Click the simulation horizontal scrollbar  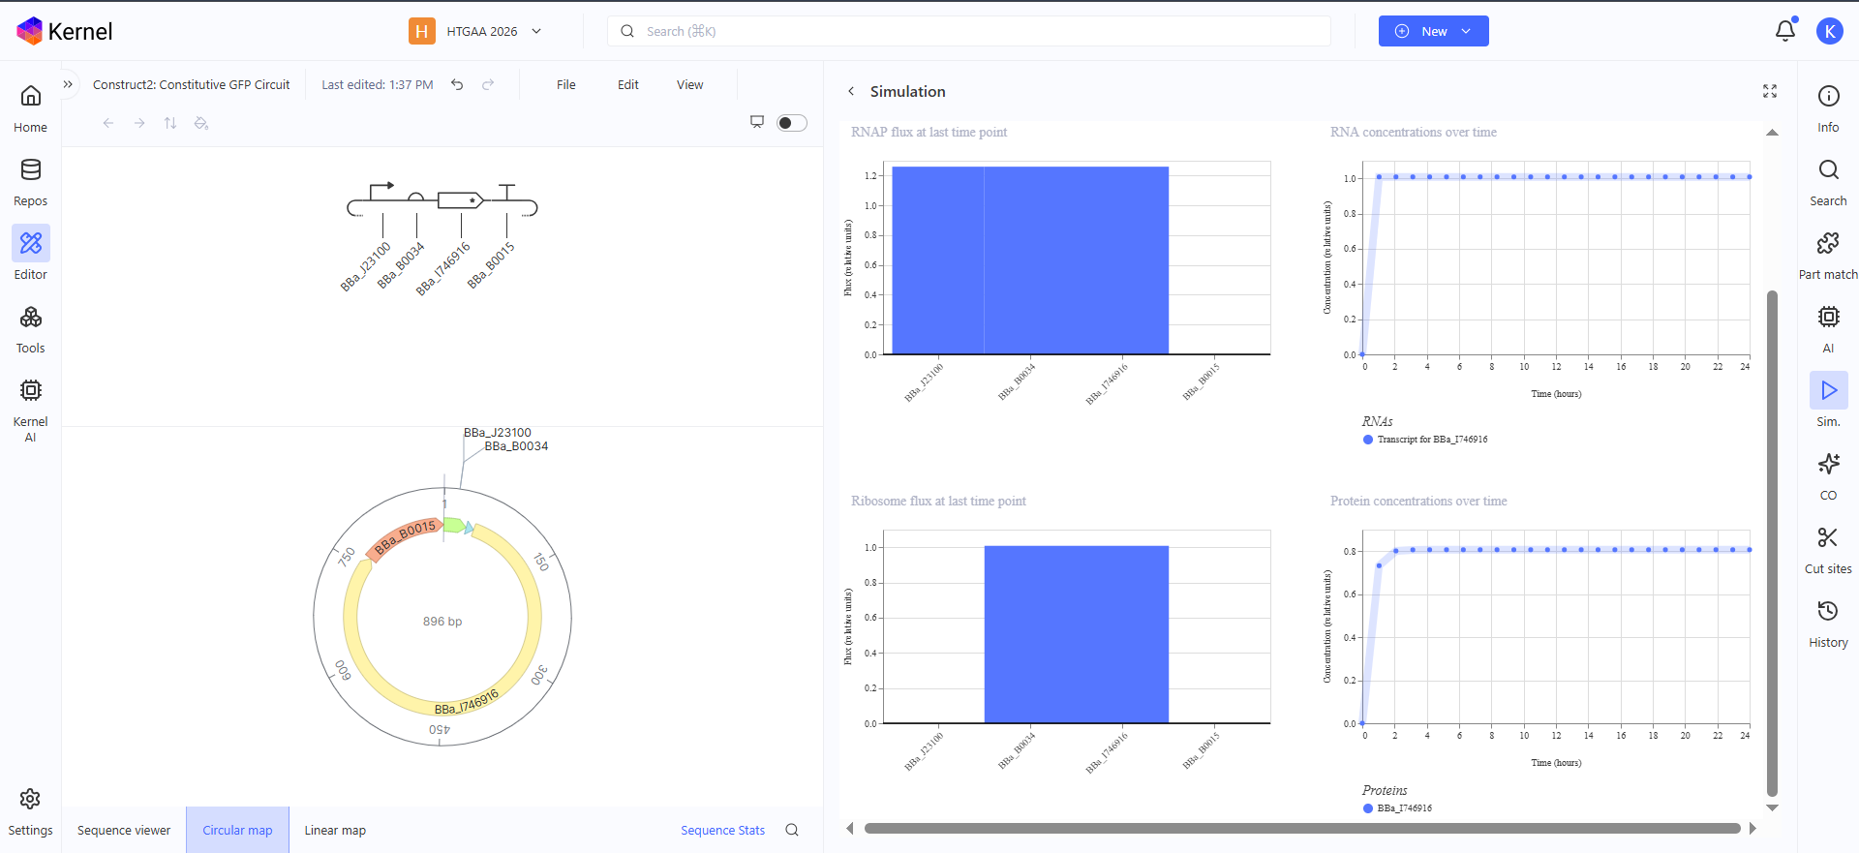point(1302,828)
